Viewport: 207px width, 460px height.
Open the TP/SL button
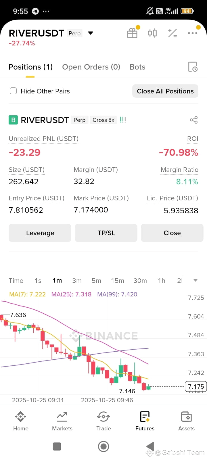tap(106, 233)
